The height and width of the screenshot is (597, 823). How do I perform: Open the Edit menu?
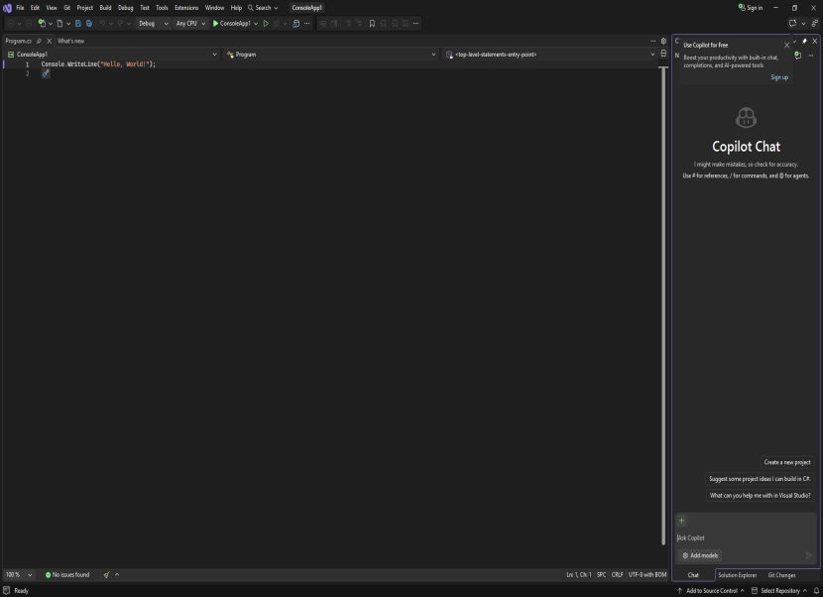pyautogui.click(x=35, y=8)
